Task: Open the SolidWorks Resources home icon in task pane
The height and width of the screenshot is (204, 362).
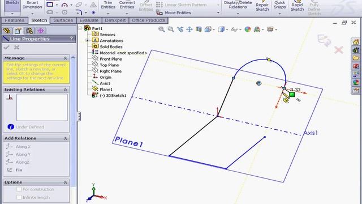Action: (x=356, y=42)
